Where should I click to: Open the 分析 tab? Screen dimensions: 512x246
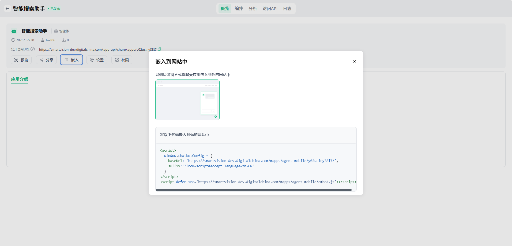point(253,9)
